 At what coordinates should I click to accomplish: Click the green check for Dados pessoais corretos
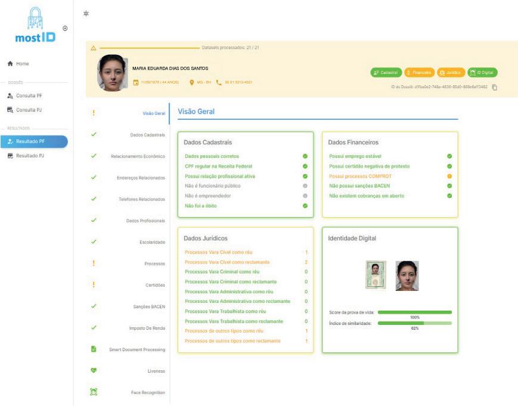(x=305, y=156)
